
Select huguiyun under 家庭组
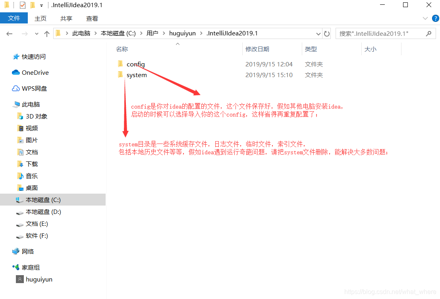pyautogui.click(x=39, y=280)
